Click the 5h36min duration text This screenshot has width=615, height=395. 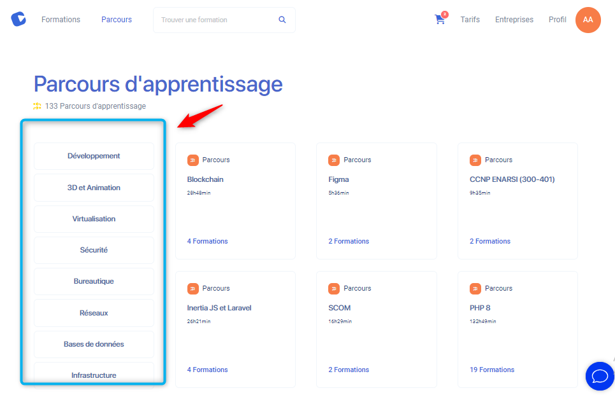(x=338, y=193)
